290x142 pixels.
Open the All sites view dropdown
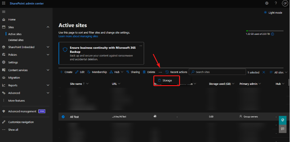[278, 72]
